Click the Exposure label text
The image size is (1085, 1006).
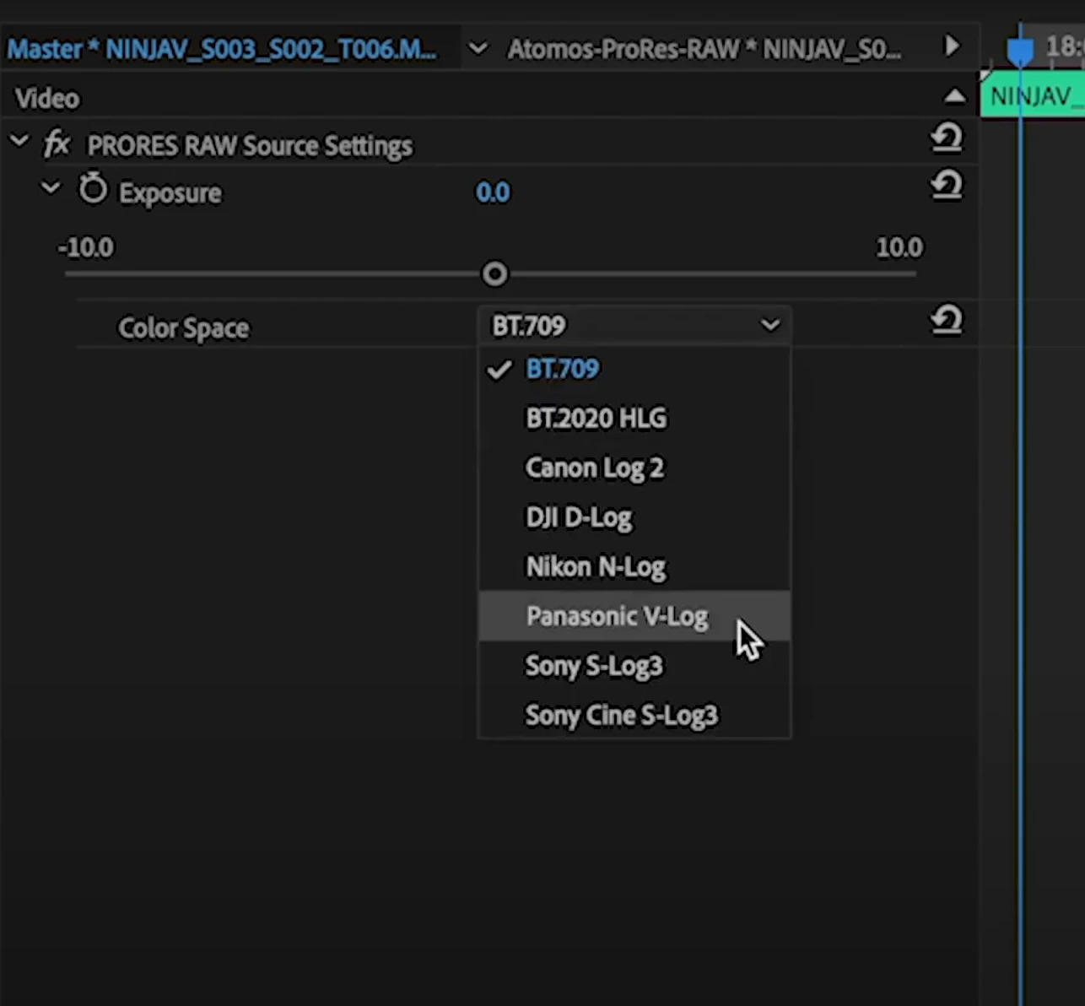170,193
